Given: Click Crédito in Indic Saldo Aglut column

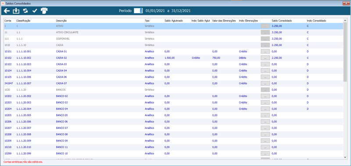Looking at the screenshot, I should 196,58.
